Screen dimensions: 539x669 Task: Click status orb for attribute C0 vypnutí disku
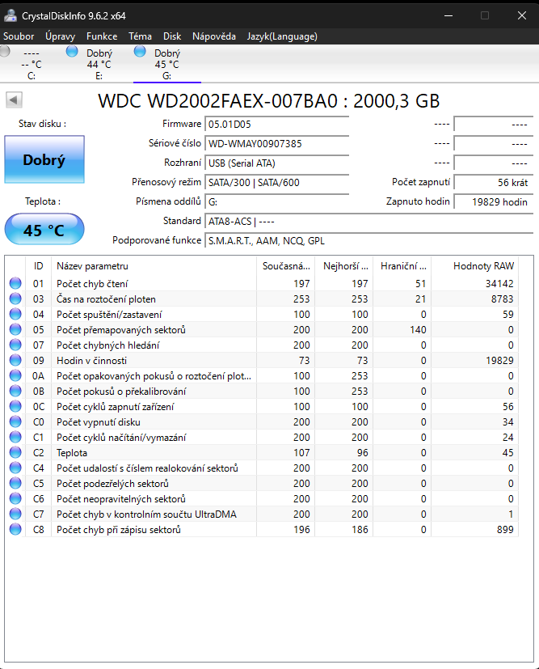point(15,421)
